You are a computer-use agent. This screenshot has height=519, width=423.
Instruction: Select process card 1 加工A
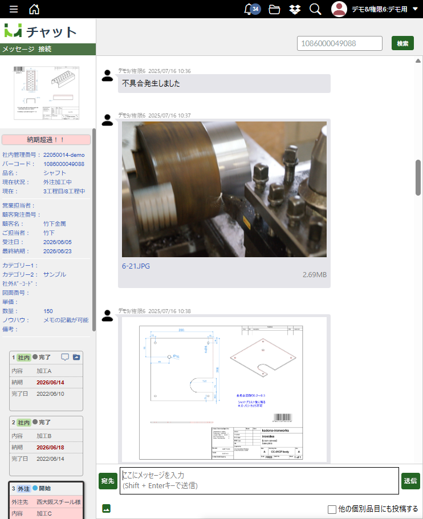point(46,380)
